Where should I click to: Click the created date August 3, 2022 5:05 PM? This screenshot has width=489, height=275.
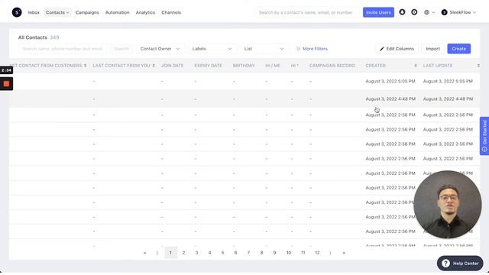point(390,81)
